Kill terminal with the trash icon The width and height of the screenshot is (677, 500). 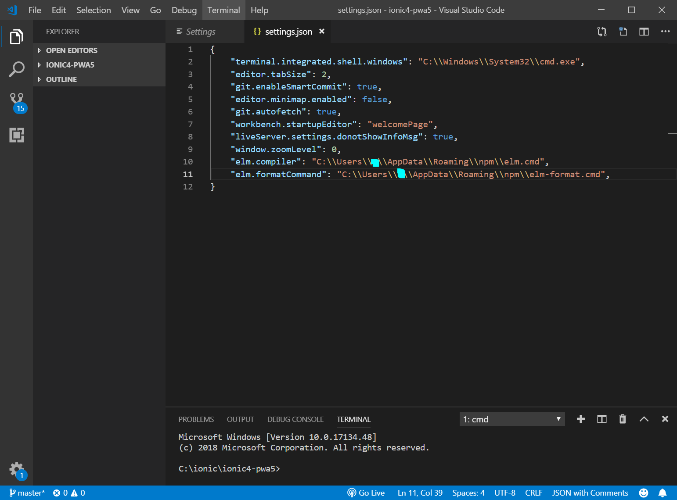[622, 419]
